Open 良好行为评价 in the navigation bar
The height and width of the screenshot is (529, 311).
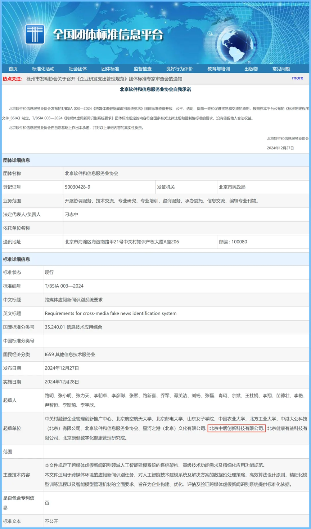(179, 69)
